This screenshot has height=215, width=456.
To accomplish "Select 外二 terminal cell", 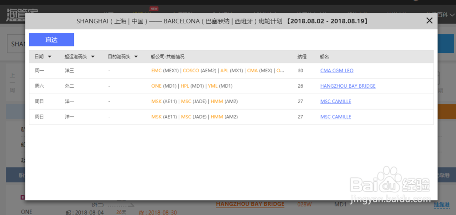I will tap(69, 86).
